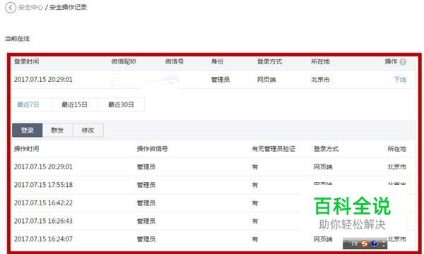
Task: Click 管理员 in the 17:55:18 log row
Action: (x=146, y=185)
